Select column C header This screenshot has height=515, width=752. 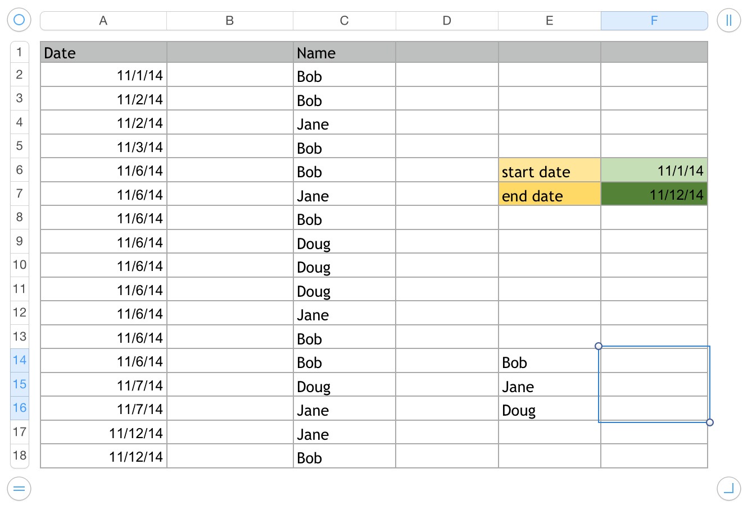pyautogui.click(x=344, y=20)
